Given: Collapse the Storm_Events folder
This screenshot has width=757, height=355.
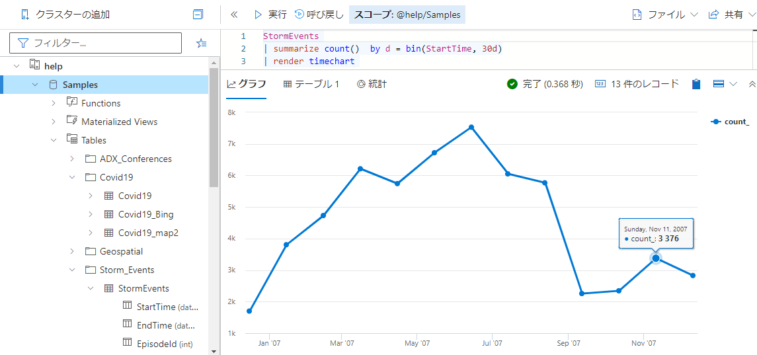Looking at the screenshot, I should point(72,270).
